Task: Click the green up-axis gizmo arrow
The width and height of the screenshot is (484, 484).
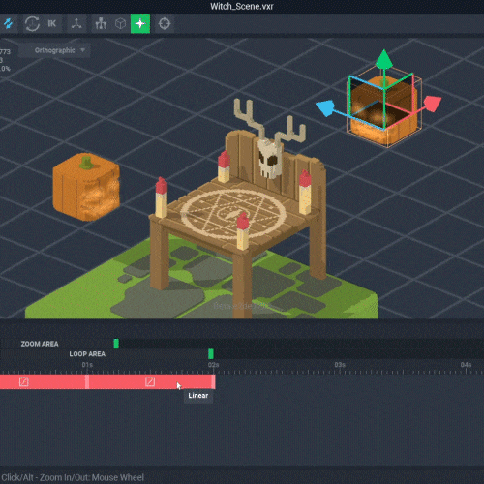Action: pos(383,60)
